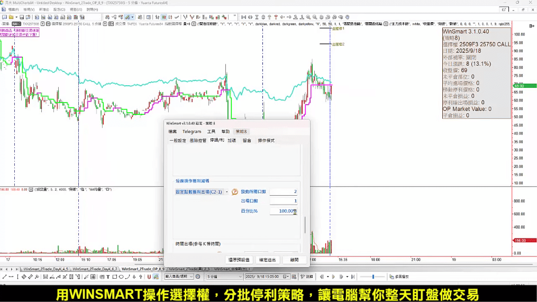Click the 發動所需口數 input field

(x=283, y=191)
